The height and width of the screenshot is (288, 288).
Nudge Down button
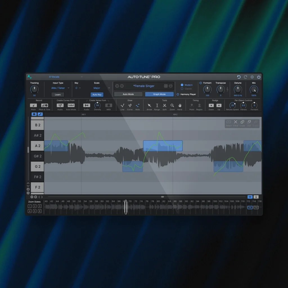(x=211, y=105)
